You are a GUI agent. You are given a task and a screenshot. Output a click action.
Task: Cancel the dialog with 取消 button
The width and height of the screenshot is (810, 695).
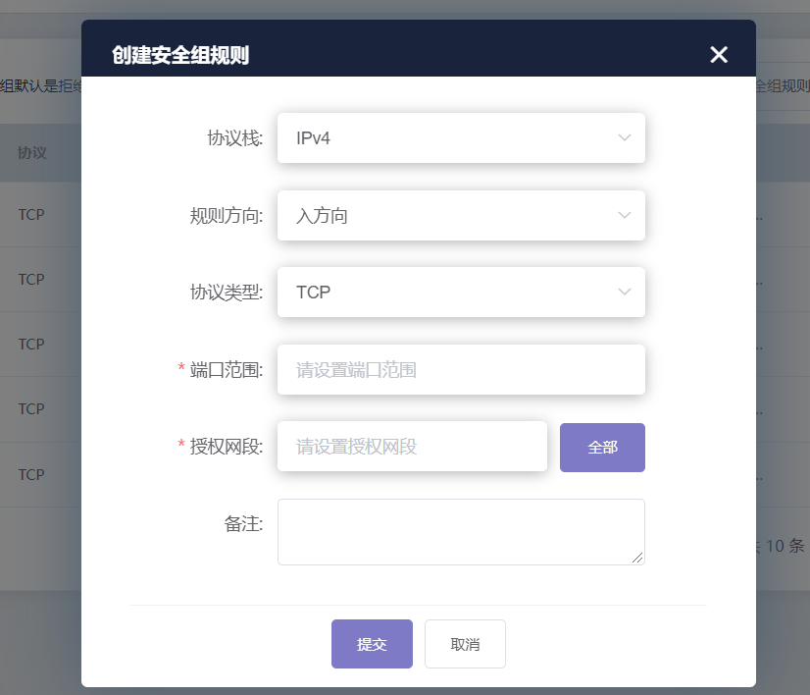pos(465,644)
